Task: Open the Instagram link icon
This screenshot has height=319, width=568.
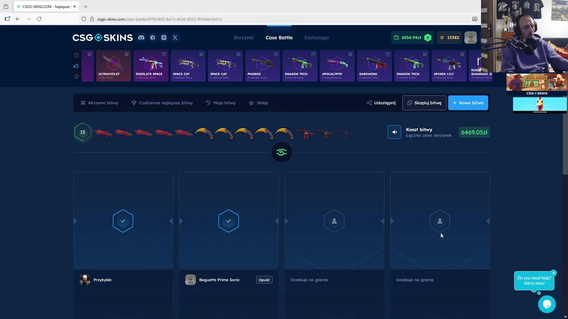Action: click(x=164, y=38)
